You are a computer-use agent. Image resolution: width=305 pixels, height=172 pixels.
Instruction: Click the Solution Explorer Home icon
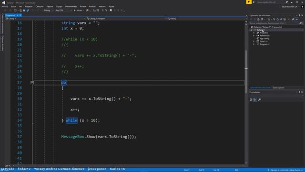click(258, 19)
